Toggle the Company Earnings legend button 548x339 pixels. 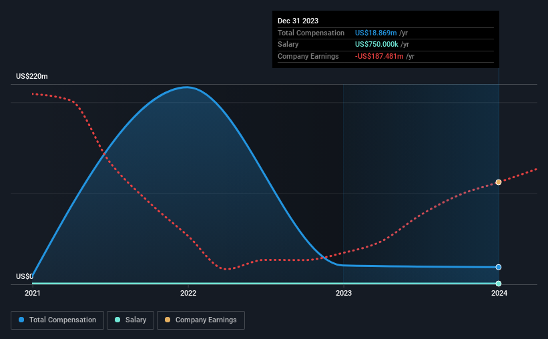[201, 320]
